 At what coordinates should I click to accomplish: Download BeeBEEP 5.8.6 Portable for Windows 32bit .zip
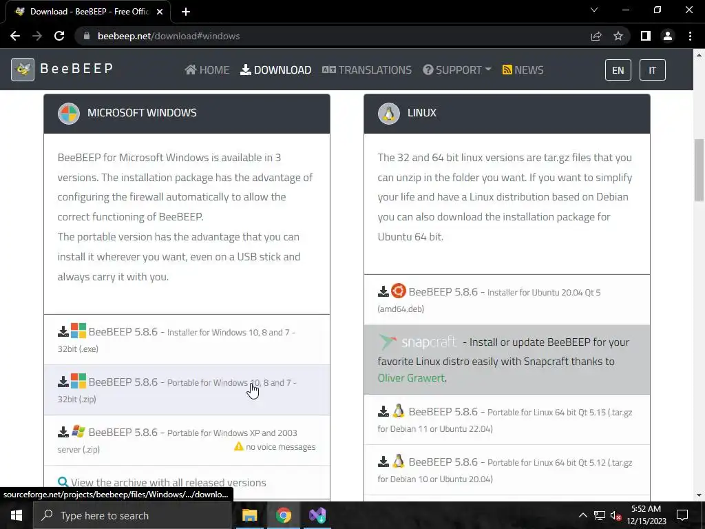(x=187, y=390)
